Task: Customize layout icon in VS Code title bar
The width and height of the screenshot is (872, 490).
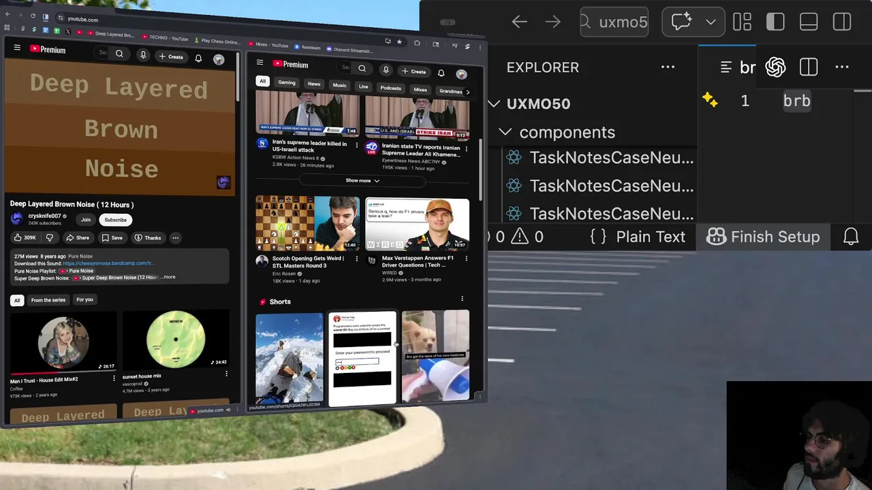Action: click(x=742, y=22)
